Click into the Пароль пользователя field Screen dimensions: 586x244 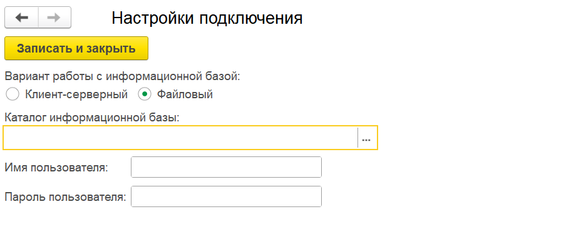226,196
